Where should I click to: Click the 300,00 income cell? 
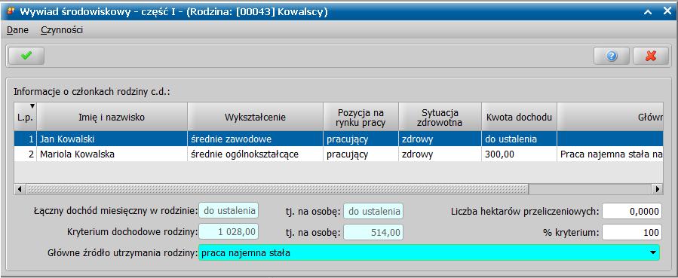519,154
